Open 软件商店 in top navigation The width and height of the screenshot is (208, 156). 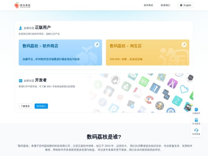(148, 5)
